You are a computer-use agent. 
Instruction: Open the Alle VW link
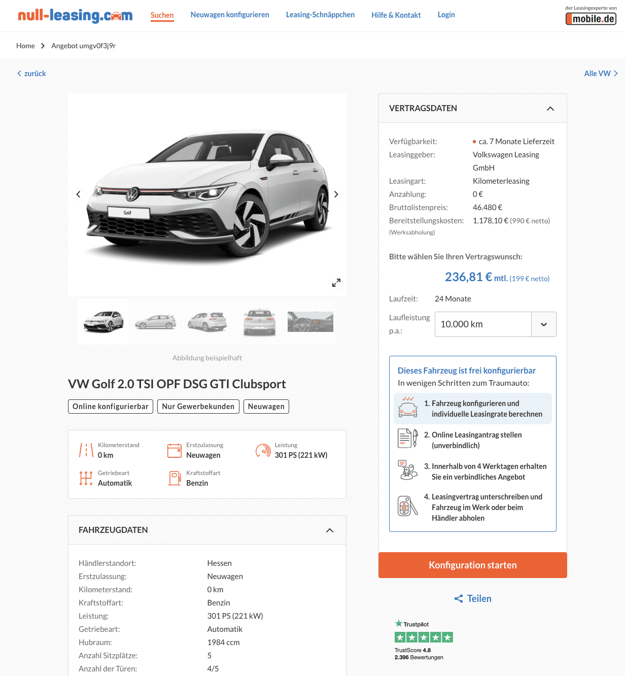(x=601, y=74)
